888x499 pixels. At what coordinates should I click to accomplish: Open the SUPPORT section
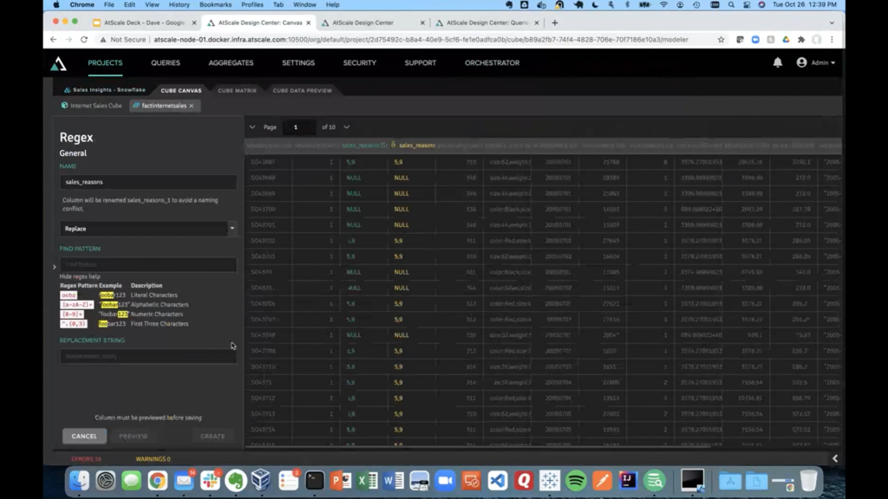pos(421,62)
